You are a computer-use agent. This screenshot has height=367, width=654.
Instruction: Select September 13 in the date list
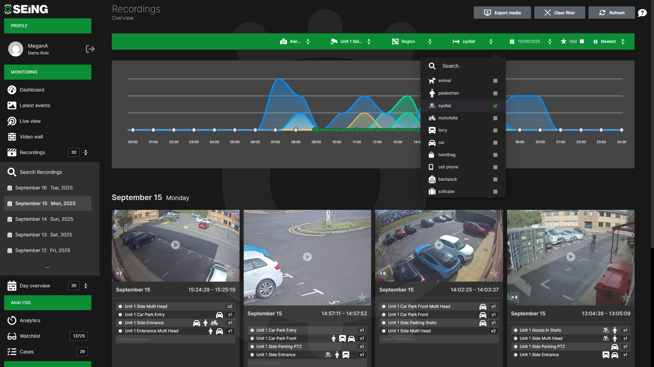pos(44,235)
